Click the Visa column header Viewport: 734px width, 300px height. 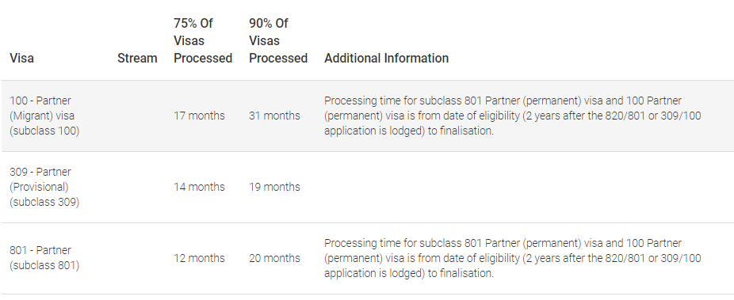(21, 59)
